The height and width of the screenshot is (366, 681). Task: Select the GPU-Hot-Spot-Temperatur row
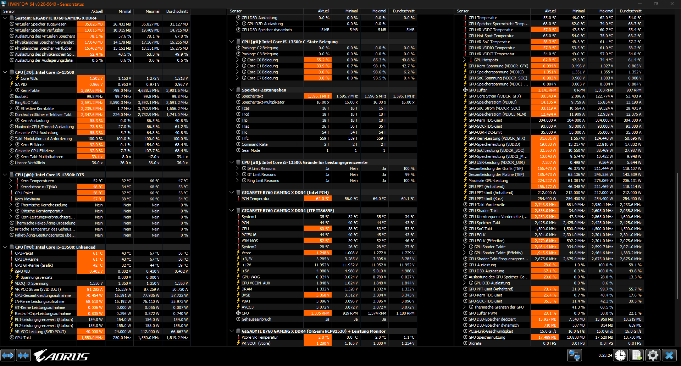pos(549,36)
